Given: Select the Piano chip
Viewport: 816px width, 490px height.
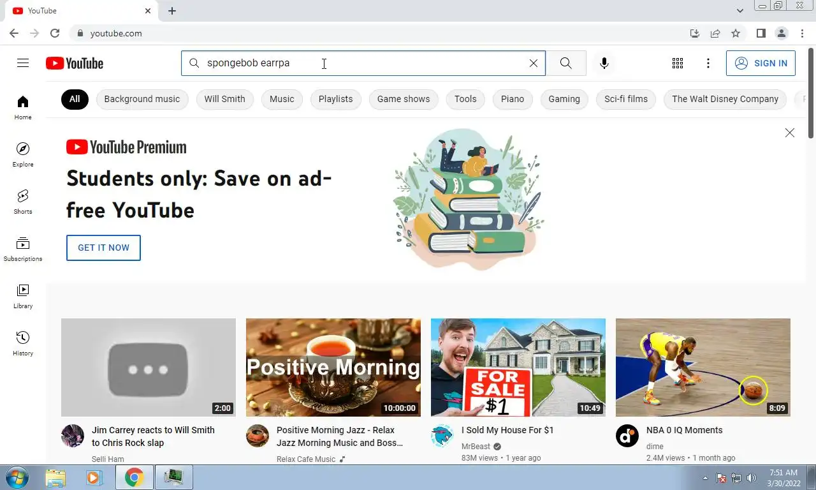Looking at the screenshot, I should 513,99.
